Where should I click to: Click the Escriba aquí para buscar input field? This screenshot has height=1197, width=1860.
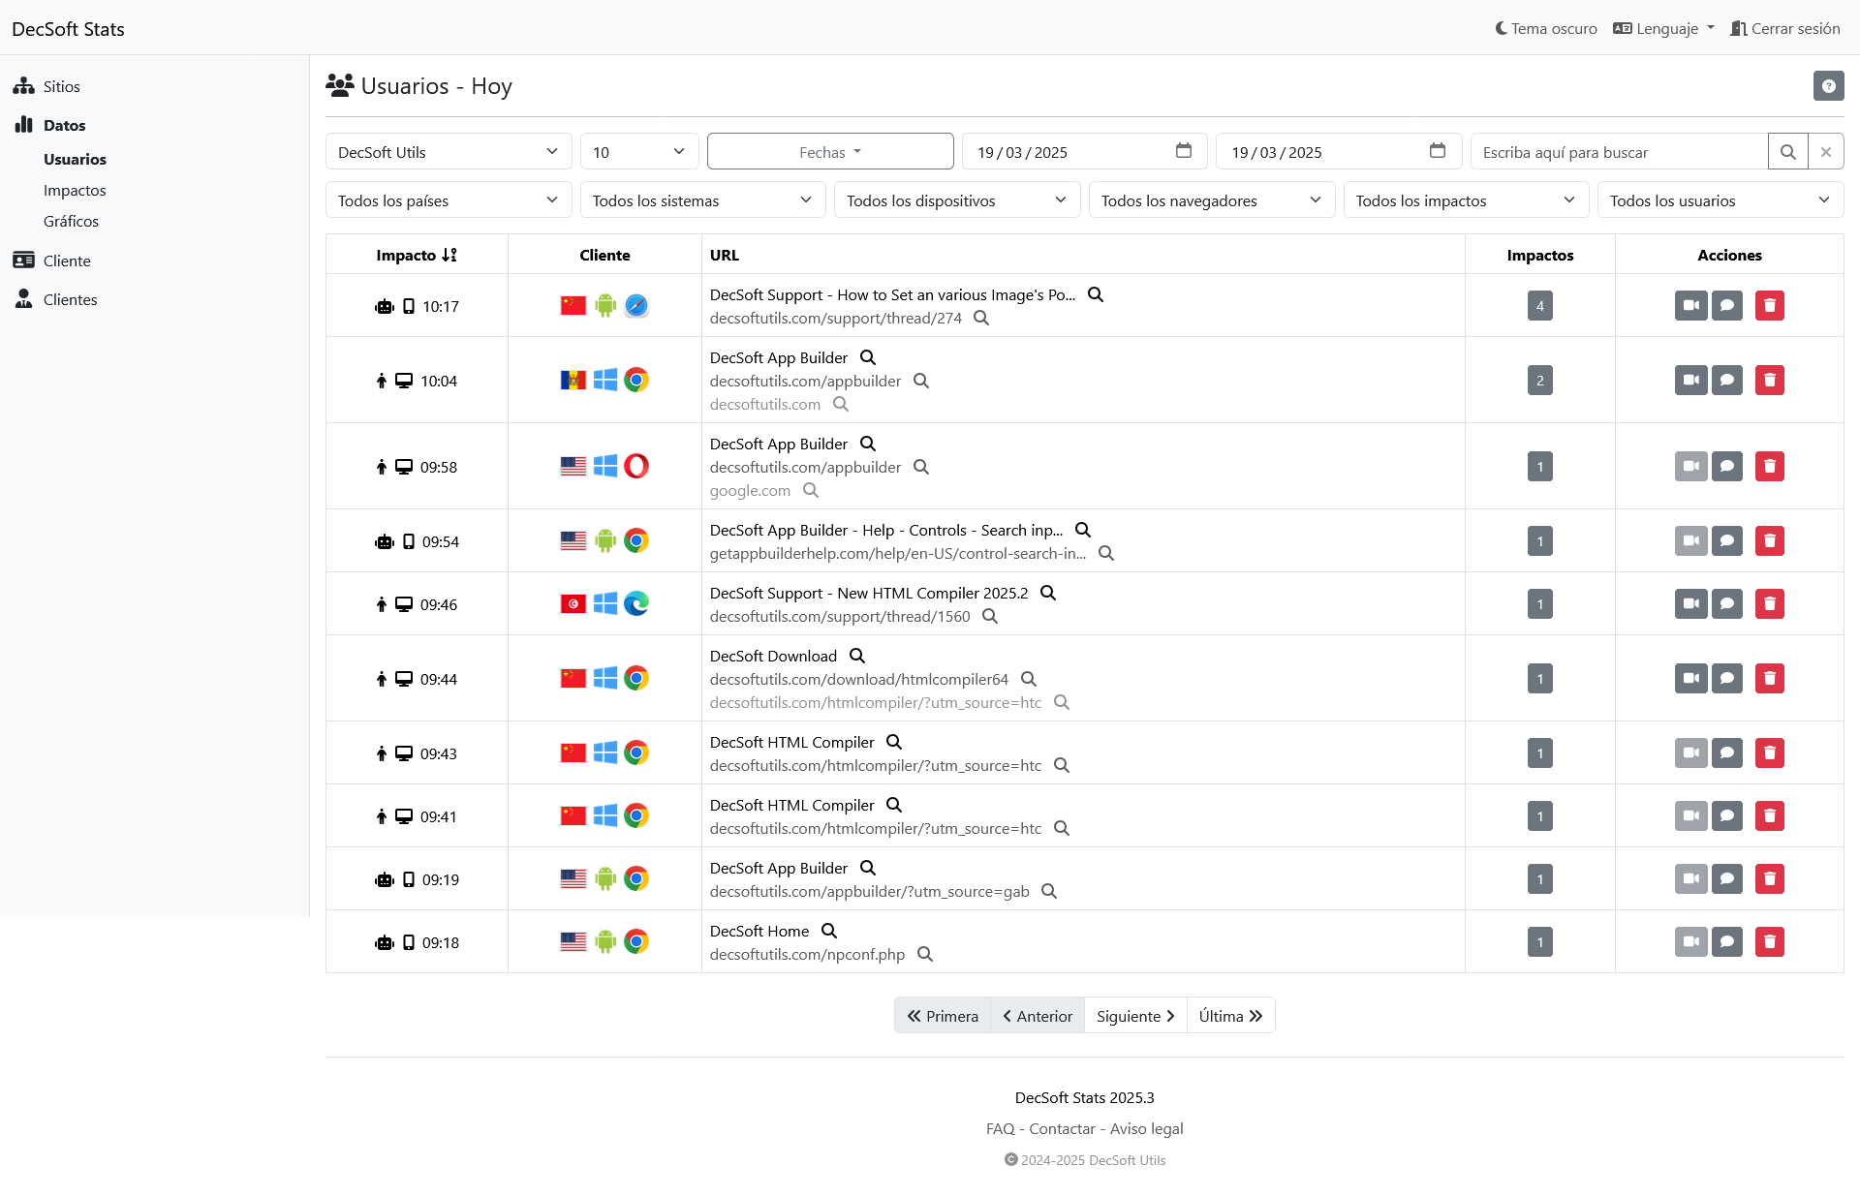coord(1618,151)
